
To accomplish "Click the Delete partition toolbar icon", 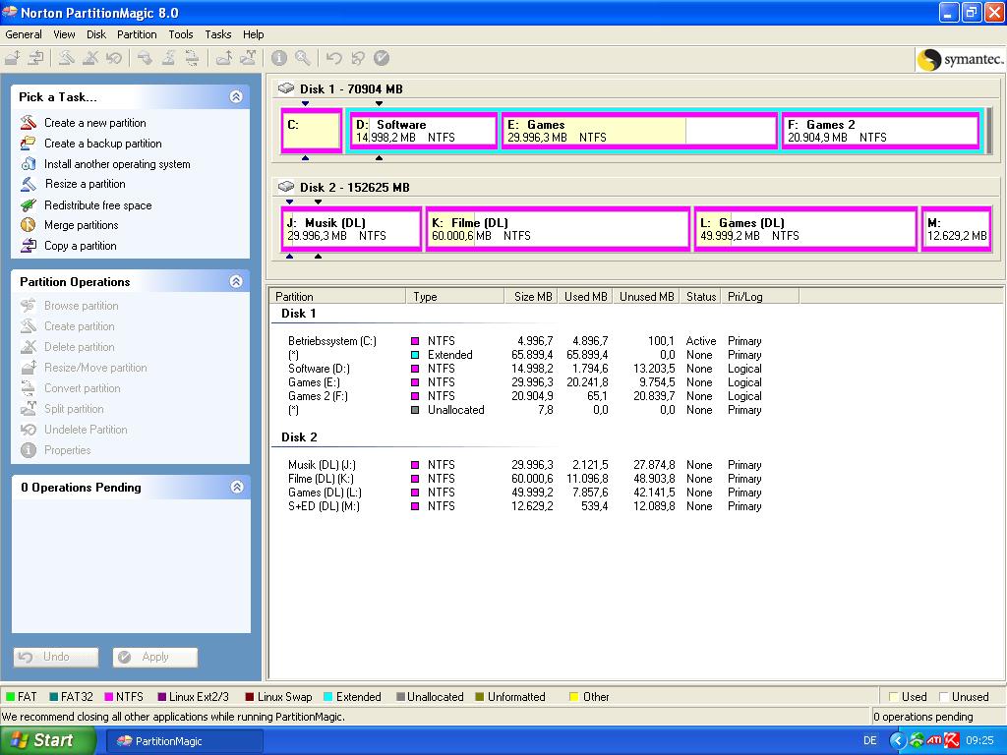I will click(89, 58).
